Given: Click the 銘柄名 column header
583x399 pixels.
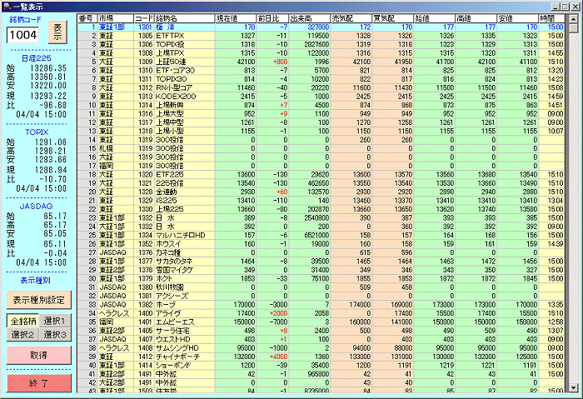Looking at the screenshot, I should pyautogui.click(x=184, y=18).
